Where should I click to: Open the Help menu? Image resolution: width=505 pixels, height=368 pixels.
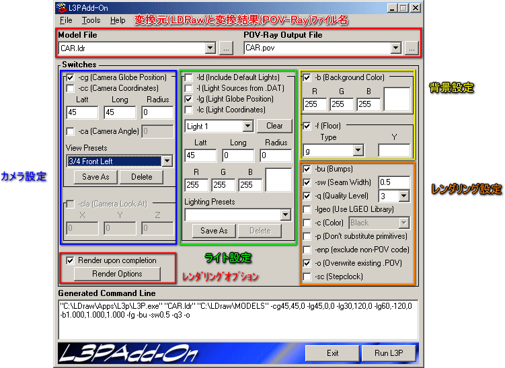point(118,20)
